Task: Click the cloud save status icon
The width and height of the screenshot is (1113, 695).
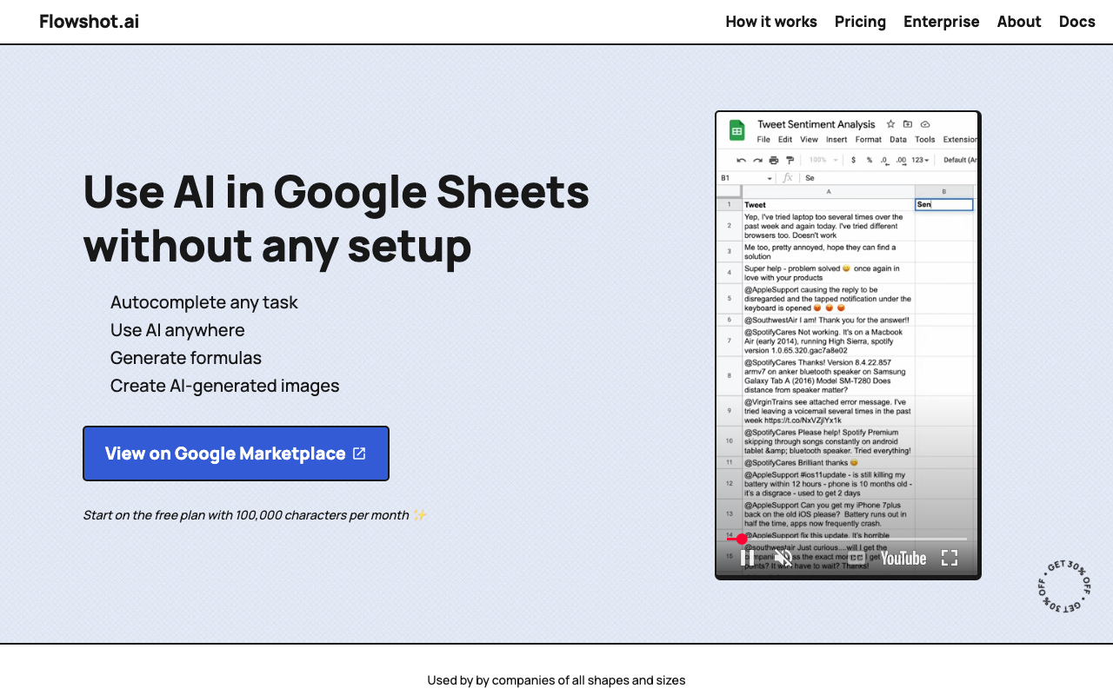Action: pyautogui.click(x=925, y=124)
